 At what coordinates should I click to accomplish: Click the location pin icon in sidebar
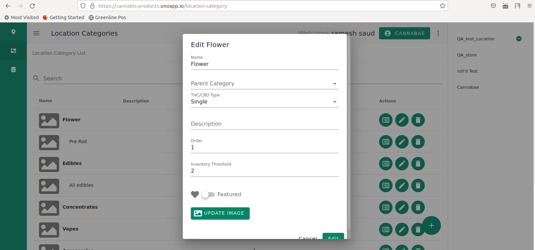[x=13, y=32]
